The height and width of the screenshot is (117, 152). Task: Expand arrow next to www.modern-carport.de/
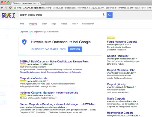tap(53, 95)
